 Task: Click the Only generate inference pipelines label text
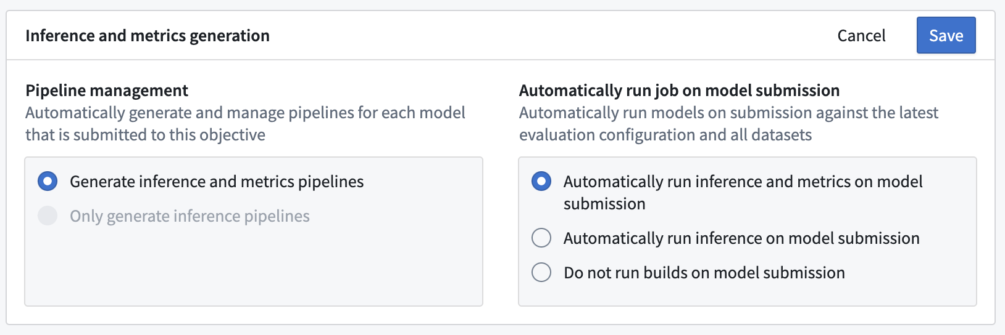click(190, 216)
